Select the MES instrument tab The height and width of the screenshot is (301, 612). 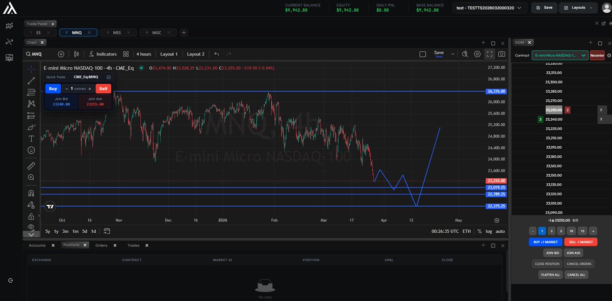coord(117,33)
